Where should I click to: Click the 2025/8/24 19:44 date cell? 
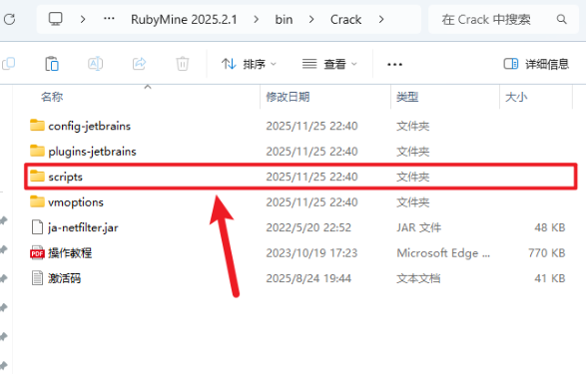coord(308,278)
